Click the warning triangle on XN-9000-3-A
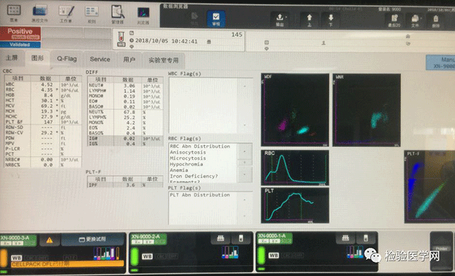455x276 pixels. pos(49,240)
